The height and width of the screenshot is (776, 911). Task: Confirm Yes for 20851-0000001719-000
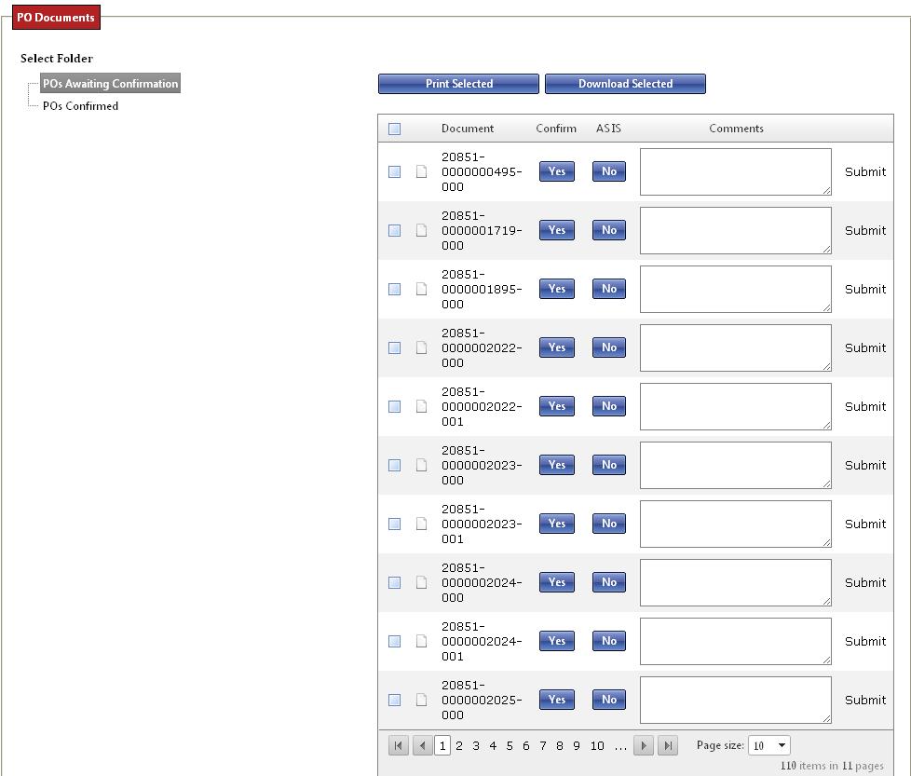click(557, 230)
